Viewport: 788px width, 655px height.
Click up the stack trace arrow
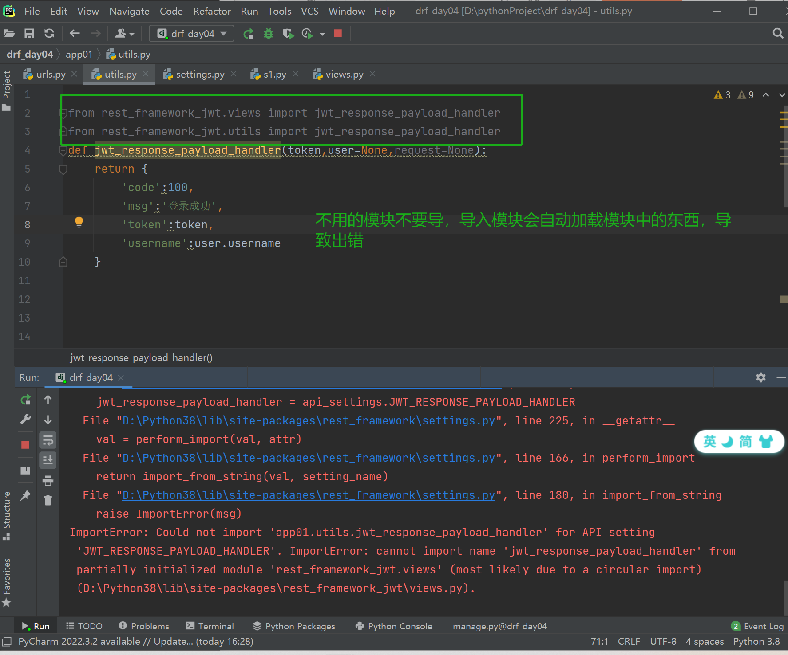[x=48, y=400]
